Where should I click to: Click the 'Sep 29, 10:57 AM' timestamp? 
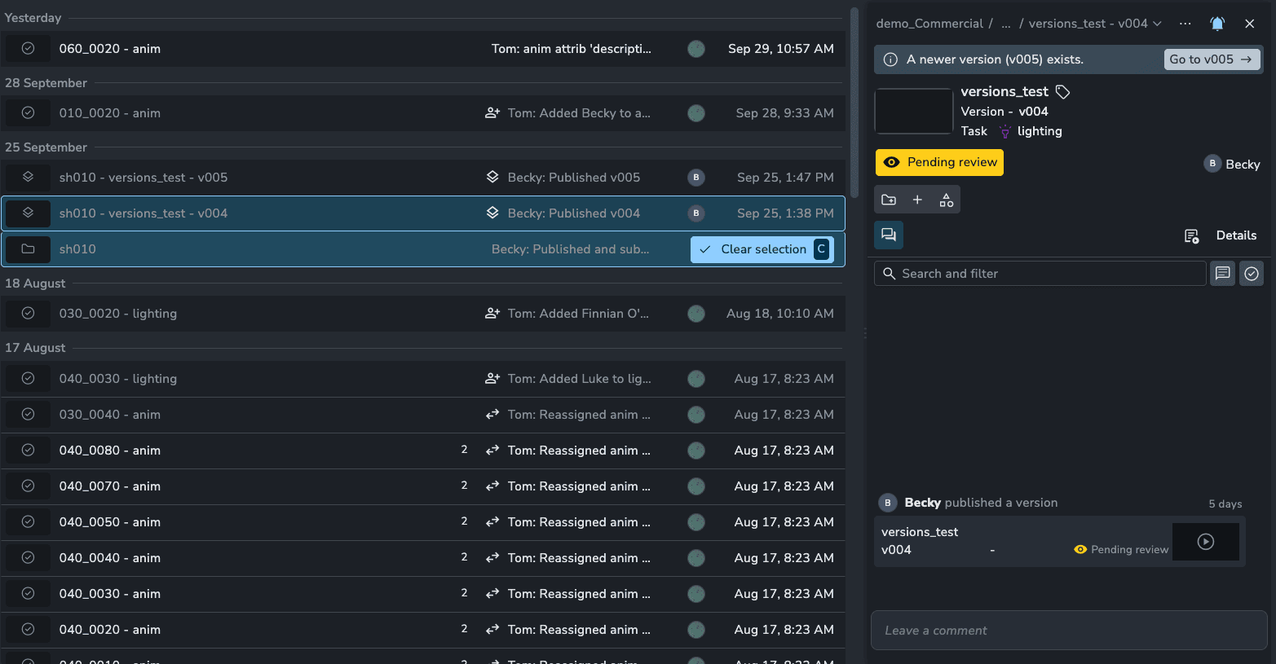(781, 49)
